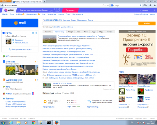The height and width of the screenshot is (125, 157).
Task: Open the Firefox home page icon
Action: tap(155, 5)
